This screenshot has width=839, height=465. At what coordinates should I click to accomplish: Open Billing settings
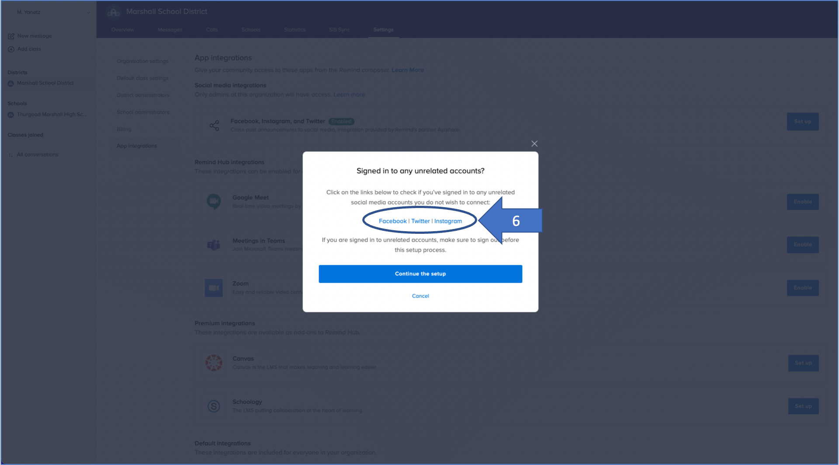tap(124, 129)
